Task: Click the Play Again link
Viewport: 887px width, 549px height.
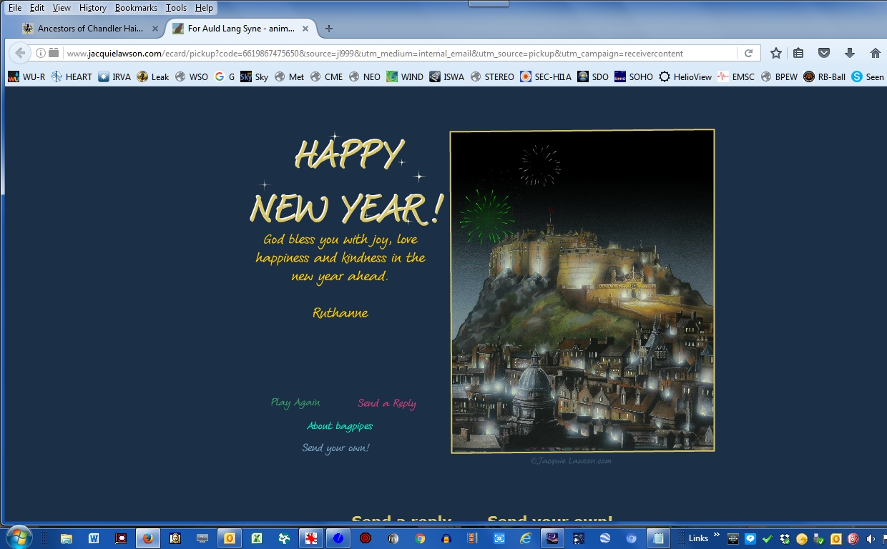Action: click(x=295, y=402)
